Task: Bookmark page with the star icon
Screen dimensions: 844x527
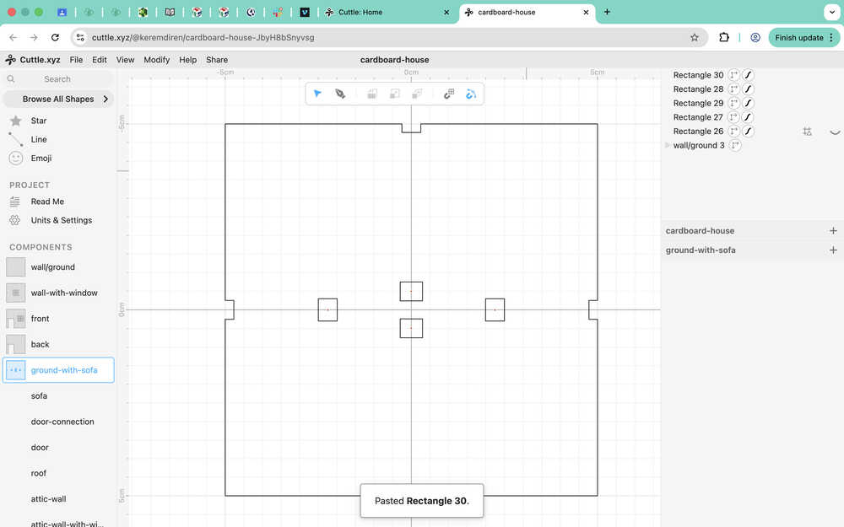Action: [x=695, y=38]
